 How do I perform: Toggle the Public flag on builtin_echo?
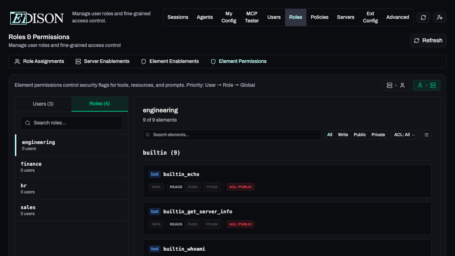(x=193, y=187)
